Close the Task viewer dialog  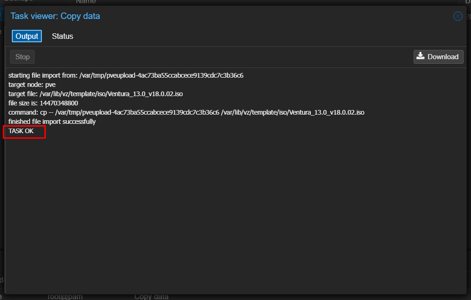(458, 17)
